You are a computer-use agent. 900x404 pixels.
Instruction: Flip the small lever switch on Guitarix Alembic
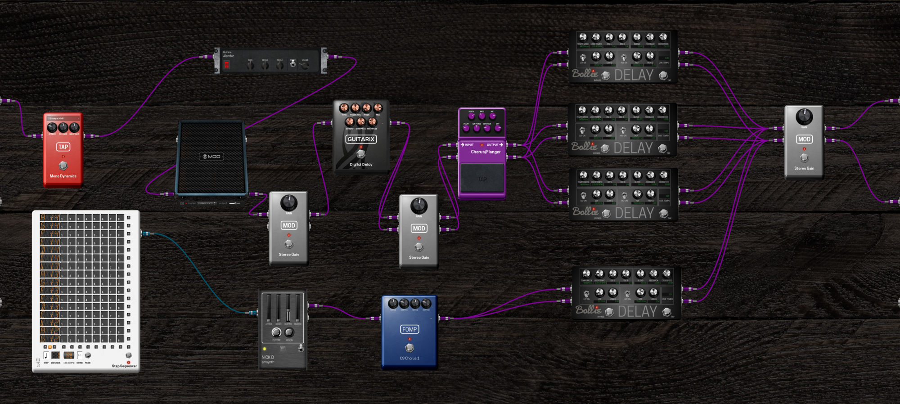pos(293,63)
